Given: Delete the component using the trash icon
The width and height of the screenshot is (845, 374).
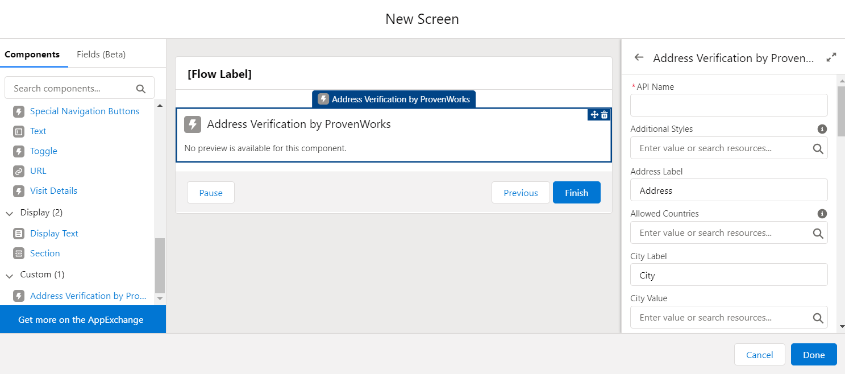Looking at the screenshot, I should (x=605, y=115).
